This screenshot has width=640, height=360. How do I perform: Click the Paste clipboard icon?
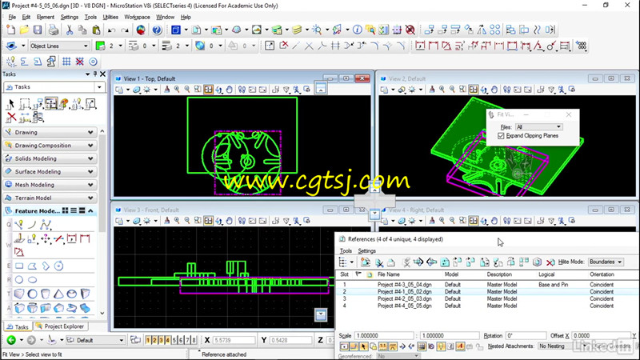[x=96, y=30]
